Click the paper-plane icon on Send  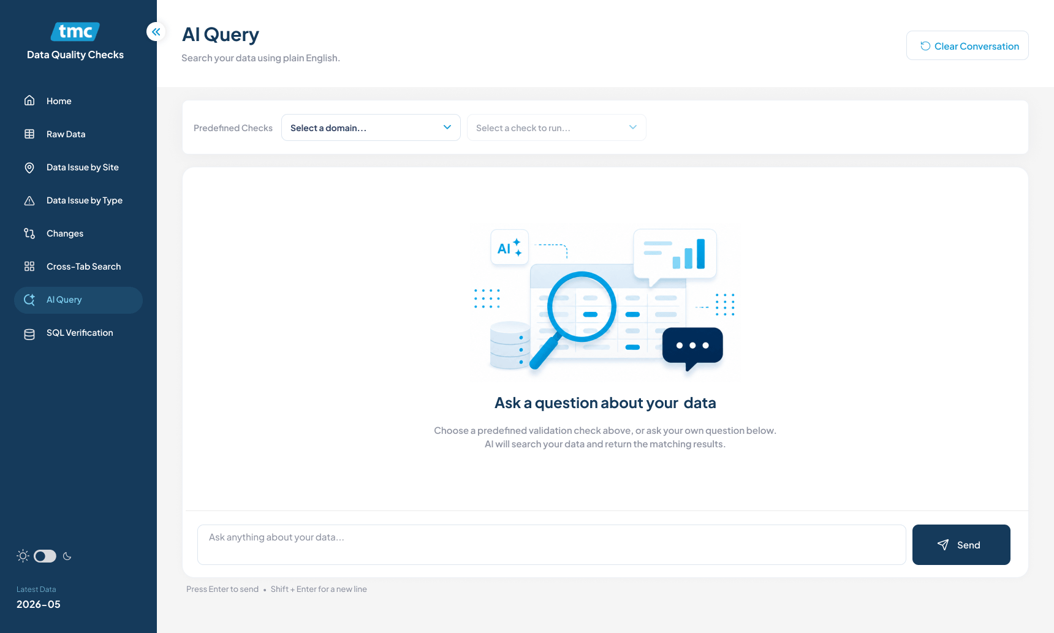click(943, 545)
